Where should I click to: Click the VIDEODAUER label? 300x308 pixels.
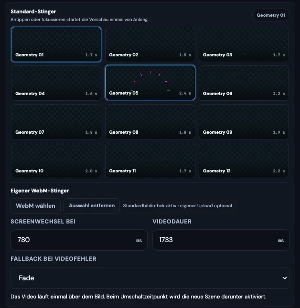point(172,222)
